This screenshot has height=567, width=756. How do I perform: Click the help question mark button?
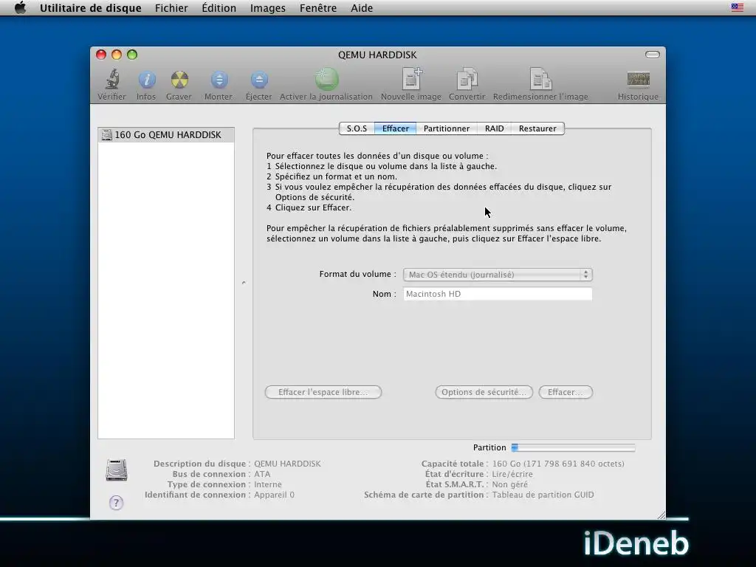(116, 503)
